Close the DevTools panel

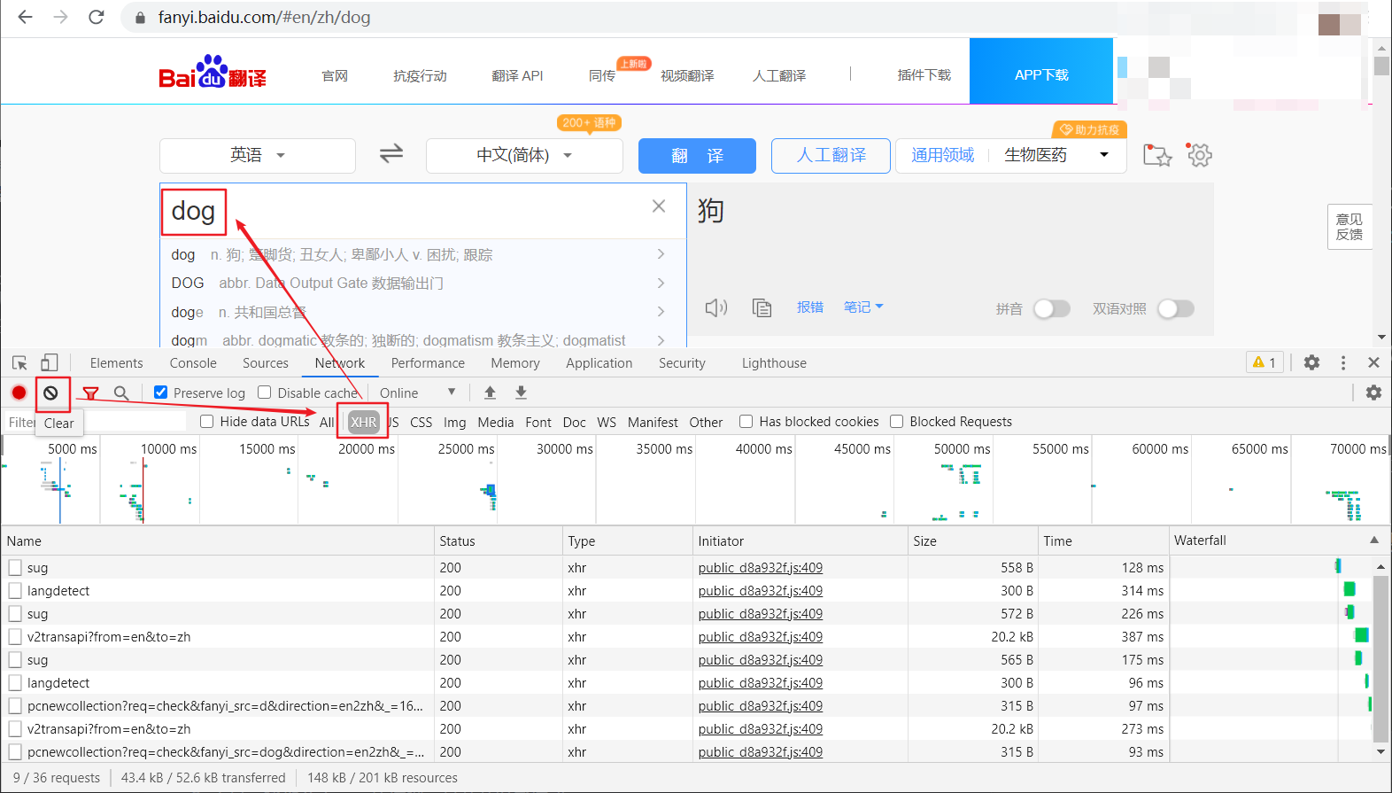click(1373, 362)
